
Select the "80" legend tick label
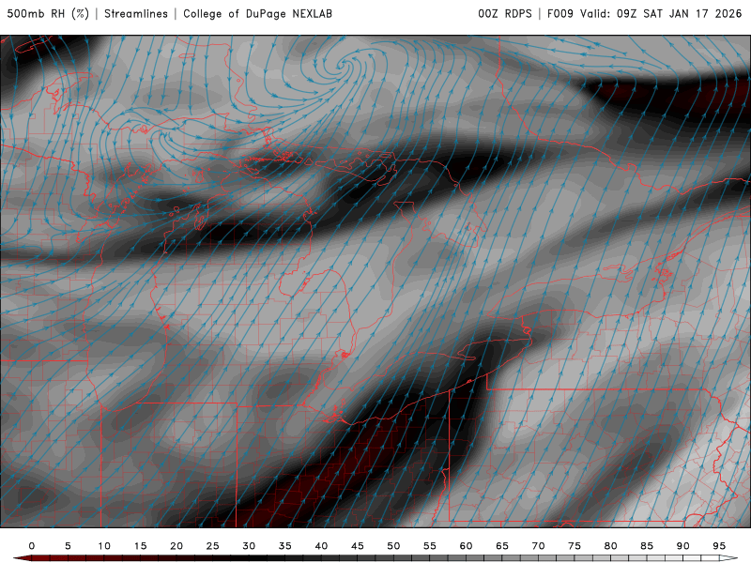(611, 546)
